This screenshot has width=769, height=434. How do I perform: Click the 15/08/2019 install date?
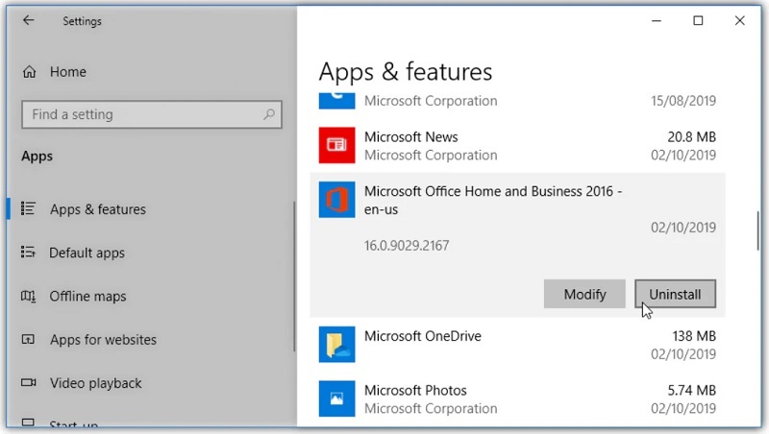pyautogui.click(x=683, y=101)
